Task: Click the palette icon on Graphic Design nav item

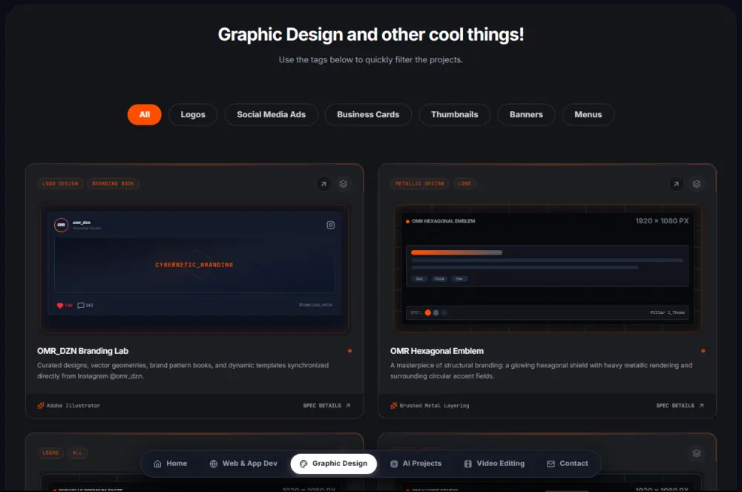Action: point(303,464)
